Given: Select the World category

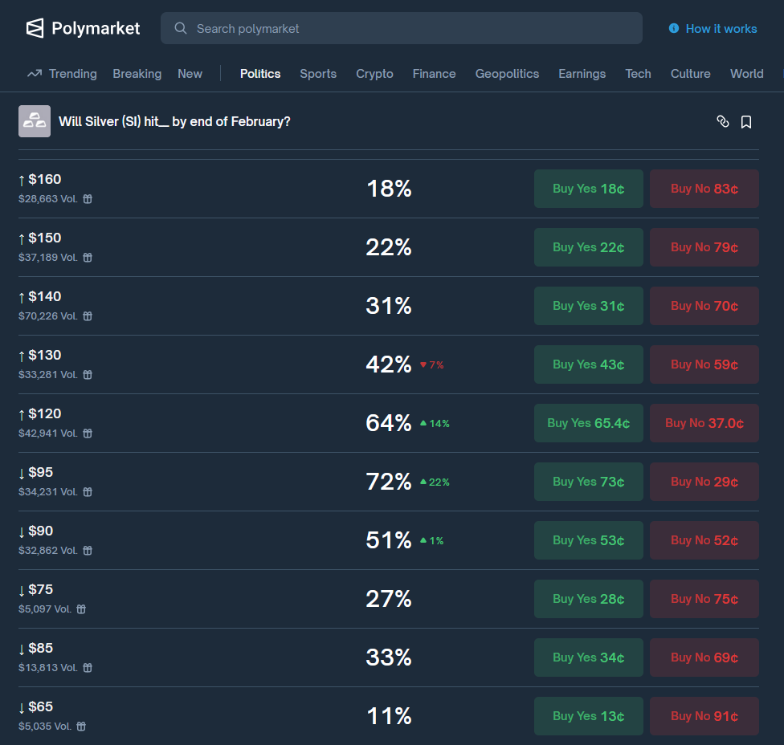Looking at the screenshot, I should point(746,73).
